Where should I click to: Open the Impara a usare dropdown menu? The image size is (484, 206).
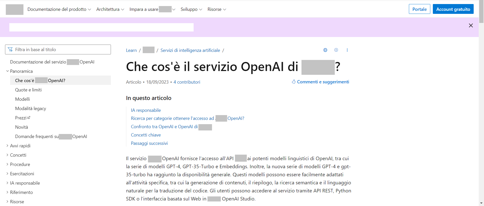point(152,9)
